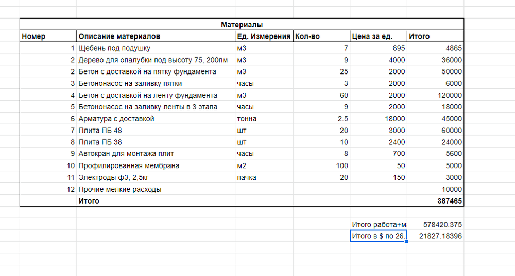Click the price cell 4000
515x276 pixels.
[x=379, y=60]
